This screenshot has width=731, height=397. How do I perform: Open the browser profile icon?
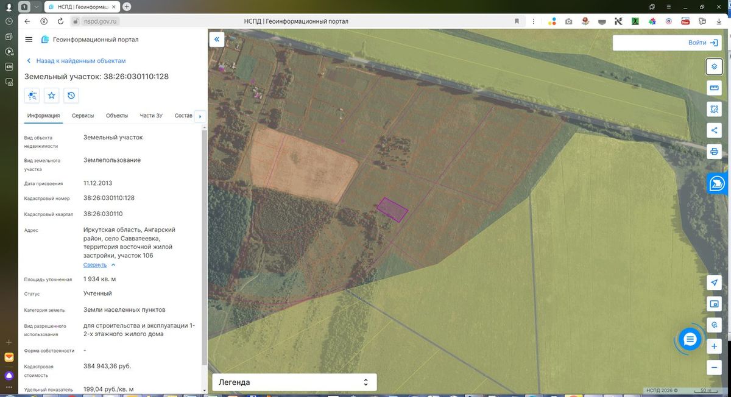(x=9, y=7)
